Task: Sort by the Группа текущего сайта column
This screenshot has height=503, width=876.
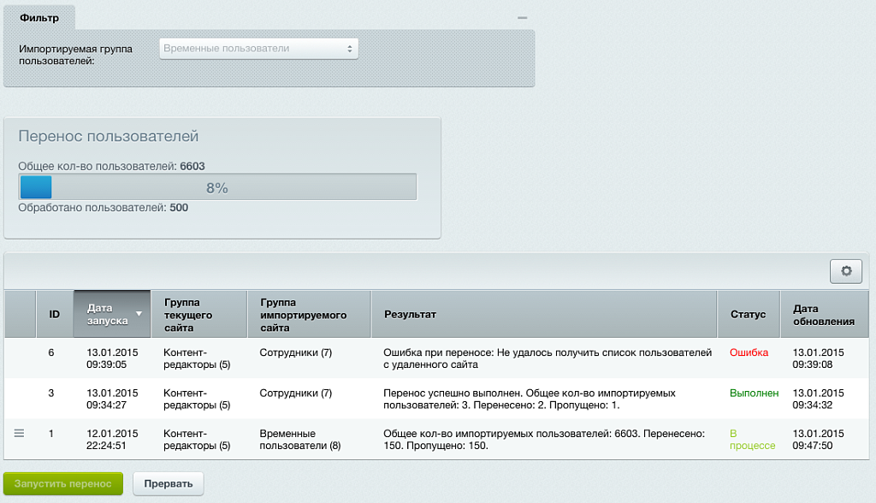Action: [198, 315]
